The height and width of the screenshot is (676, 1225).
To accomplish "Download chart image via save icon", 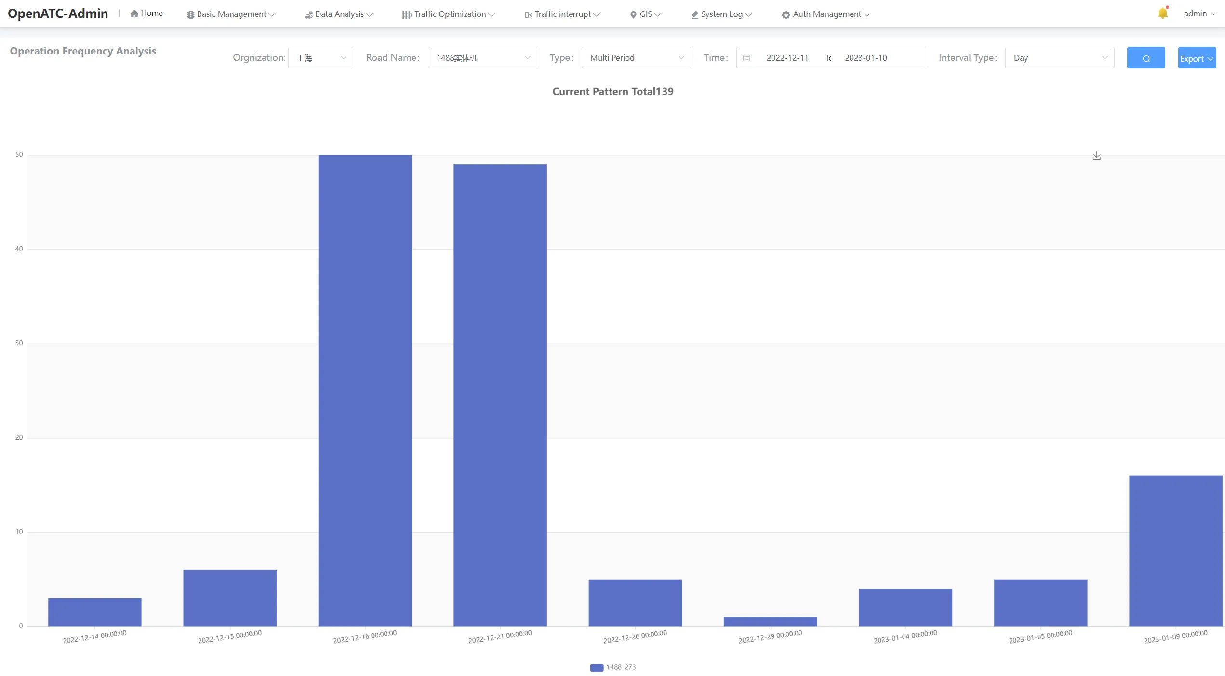I will pyautogui.click(x=1097, y=156).
